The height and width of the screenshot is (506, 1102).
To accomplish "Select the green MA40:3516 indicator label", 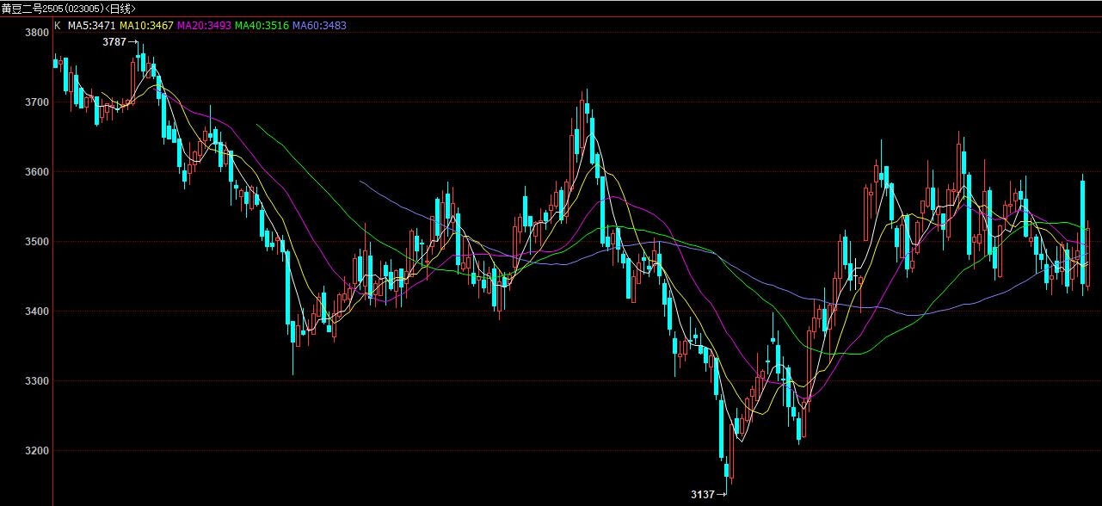I will tap(262, 26).
